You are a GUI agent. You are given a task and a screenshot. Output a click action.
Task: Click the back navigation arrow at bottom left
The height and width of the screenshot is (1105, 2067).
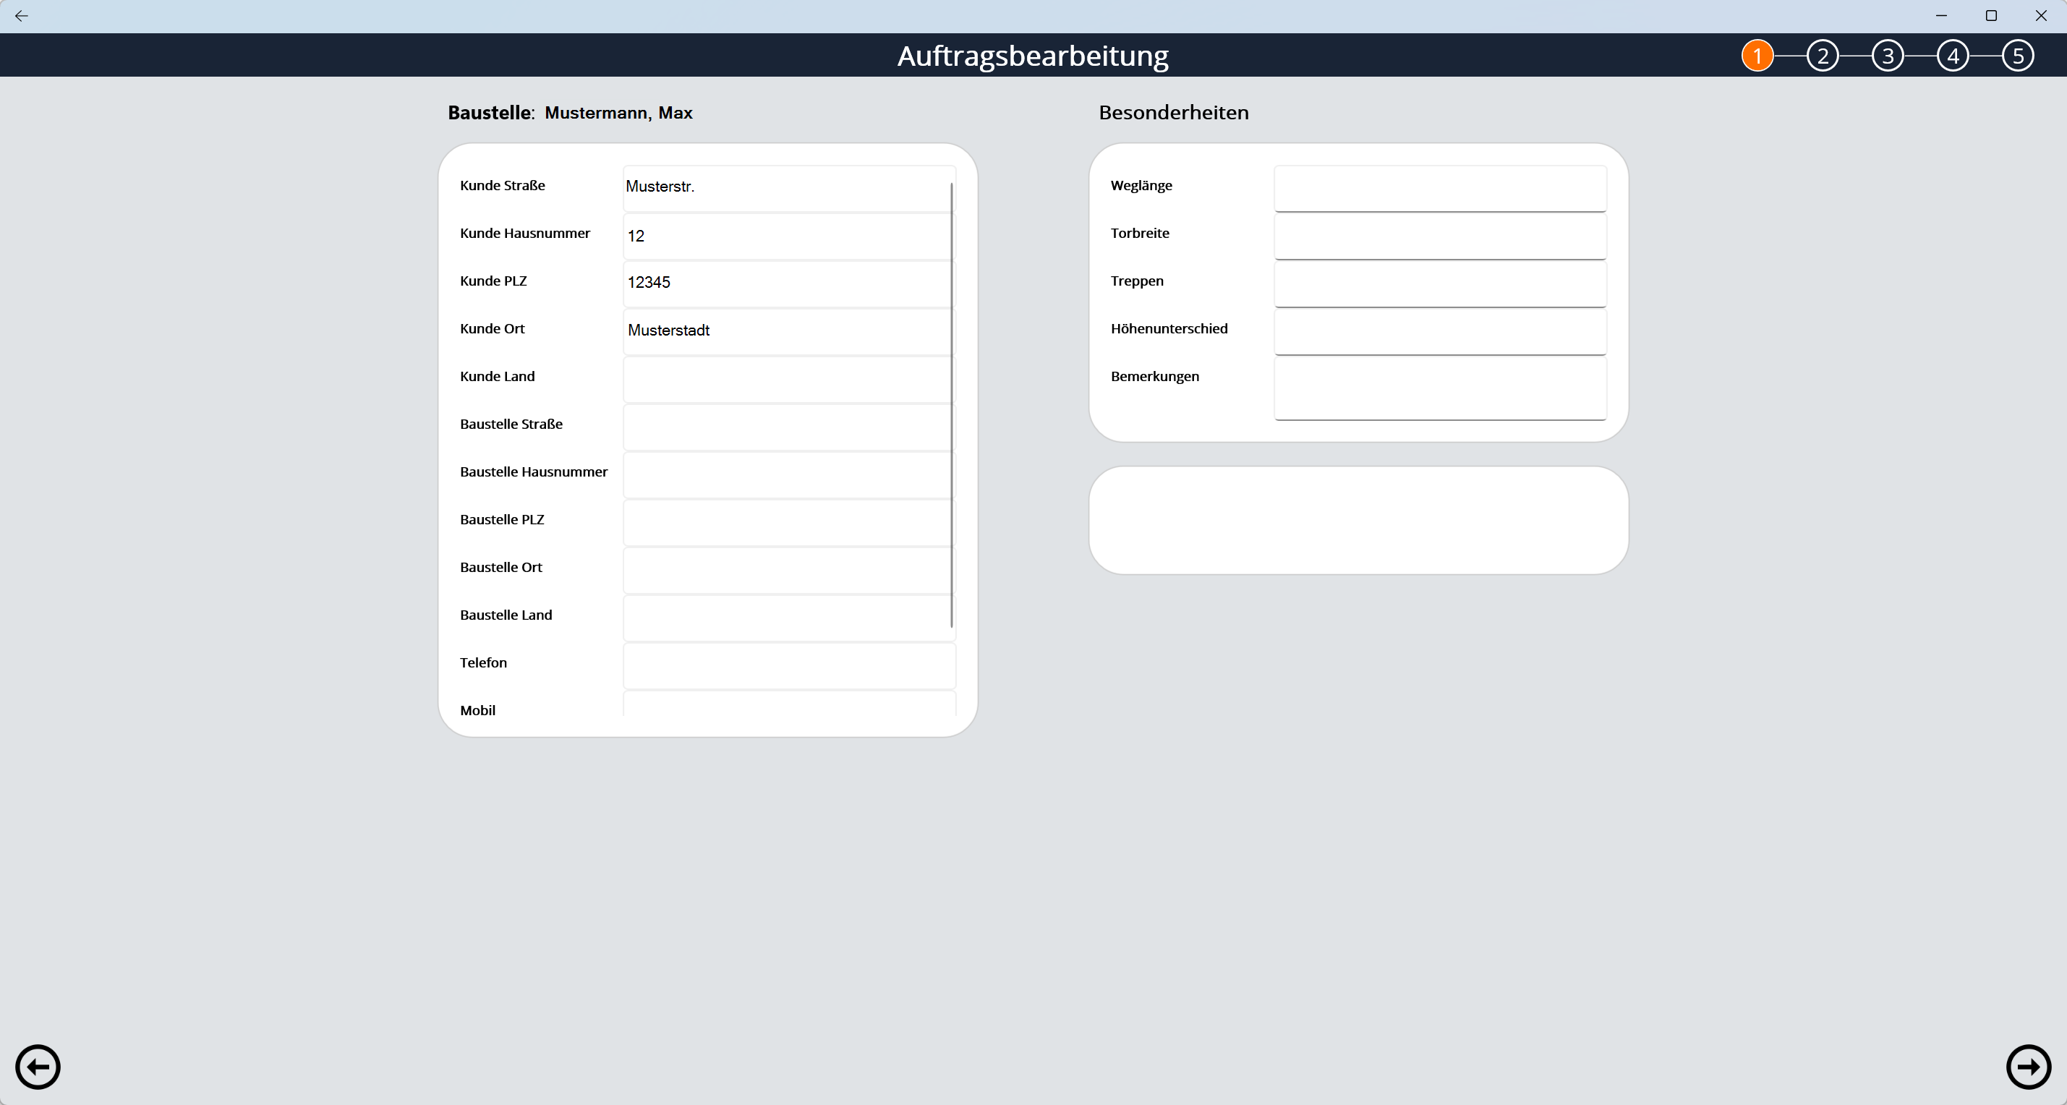coord(38,1067)
